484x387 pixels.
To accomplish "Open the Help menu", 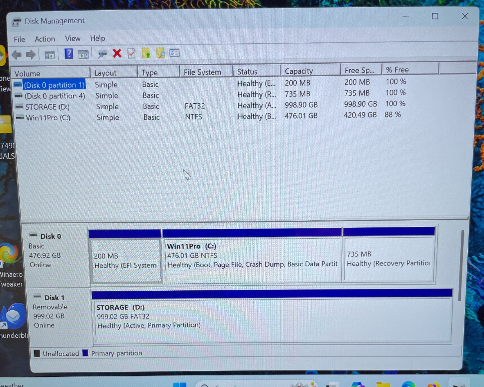I will point(97,38).
